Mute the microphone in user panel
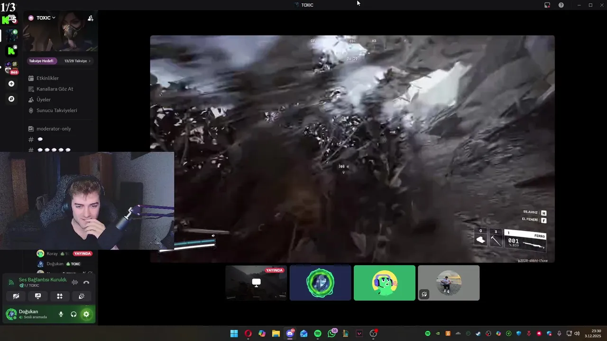Screen dimensions: 607x341 61,314
